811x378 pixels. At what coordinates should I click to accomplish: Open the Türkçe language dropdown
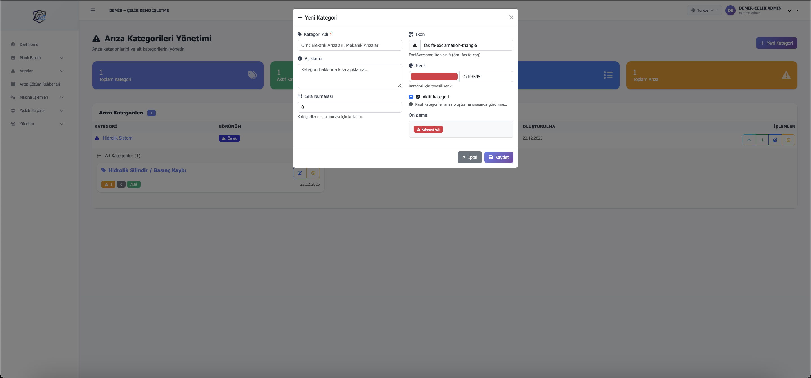click(x=704, y=10)
